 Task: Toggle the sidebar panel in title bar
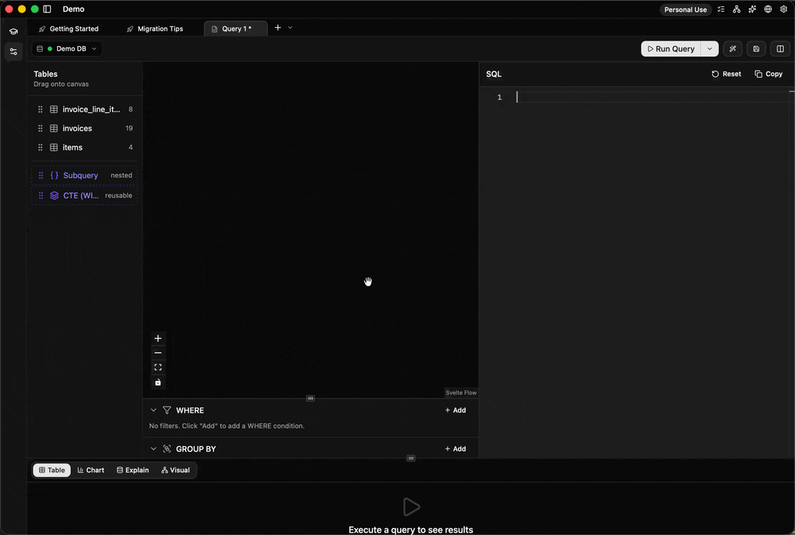point(47,10)
